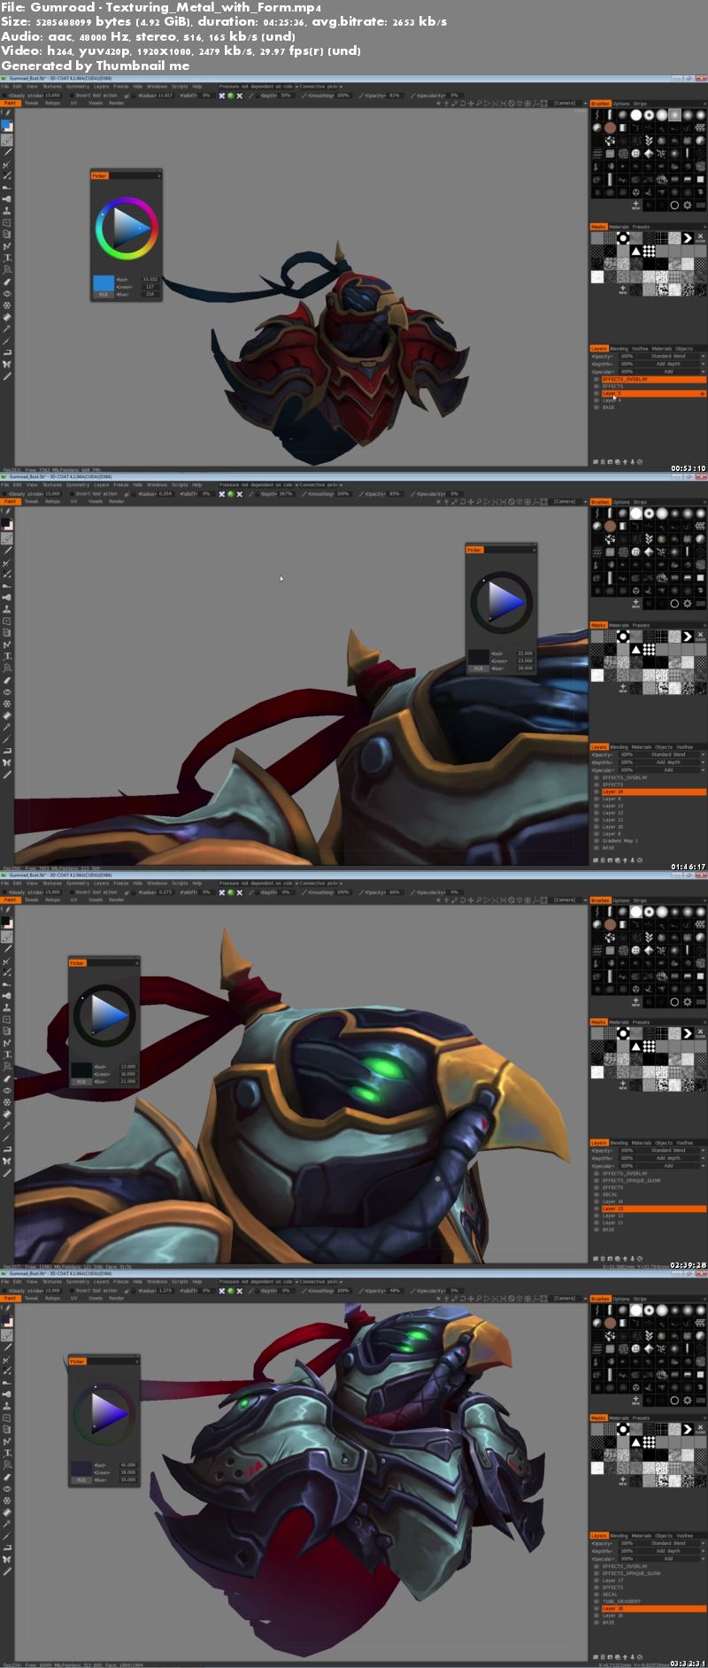
Task: Click the CLOSE X icon in 03:32:31 Masks panel
Action: [700, 1429]
